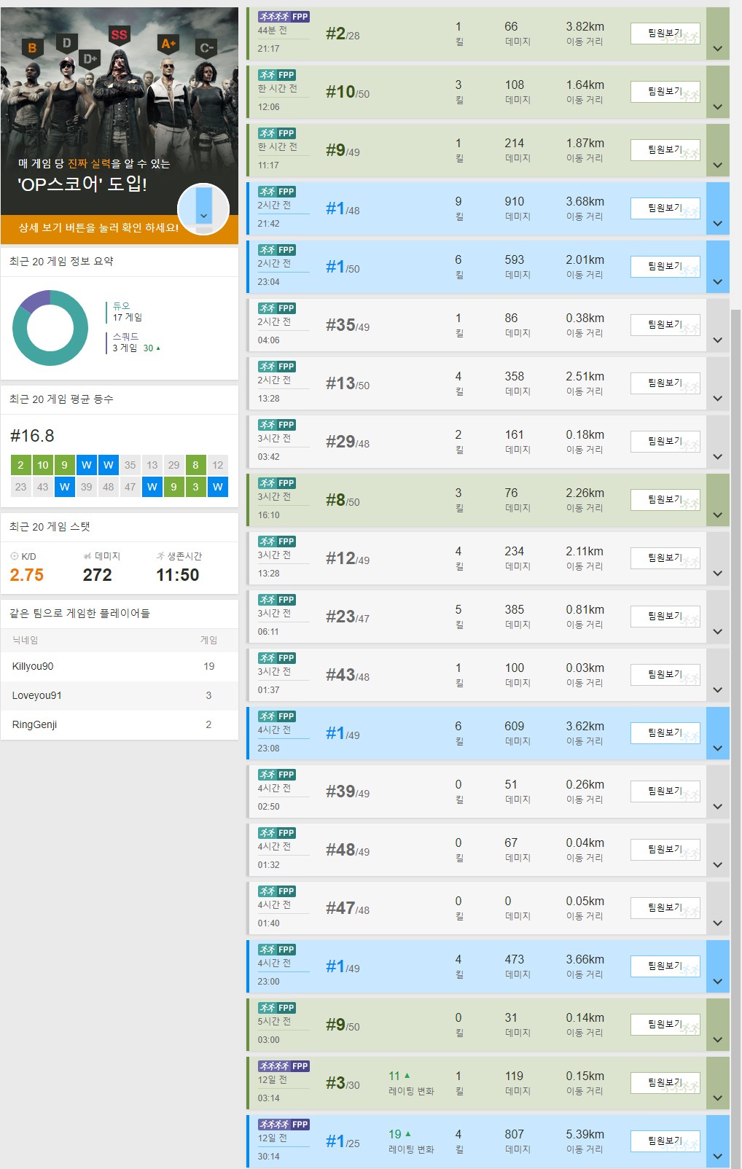The height and width of the screenshot is (1169, 742).
Task: Click the squad FPP badge on #3/30 match
Action: [x=284, y=1066]
